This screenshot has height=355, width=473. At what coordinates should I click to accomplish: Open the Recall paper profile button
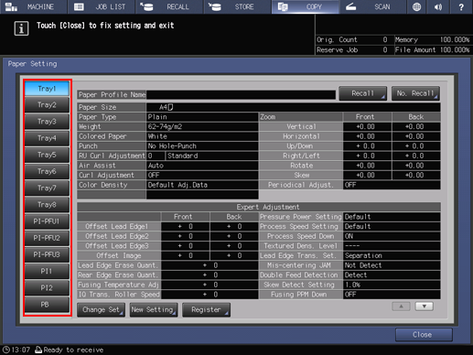coord(363,93)
